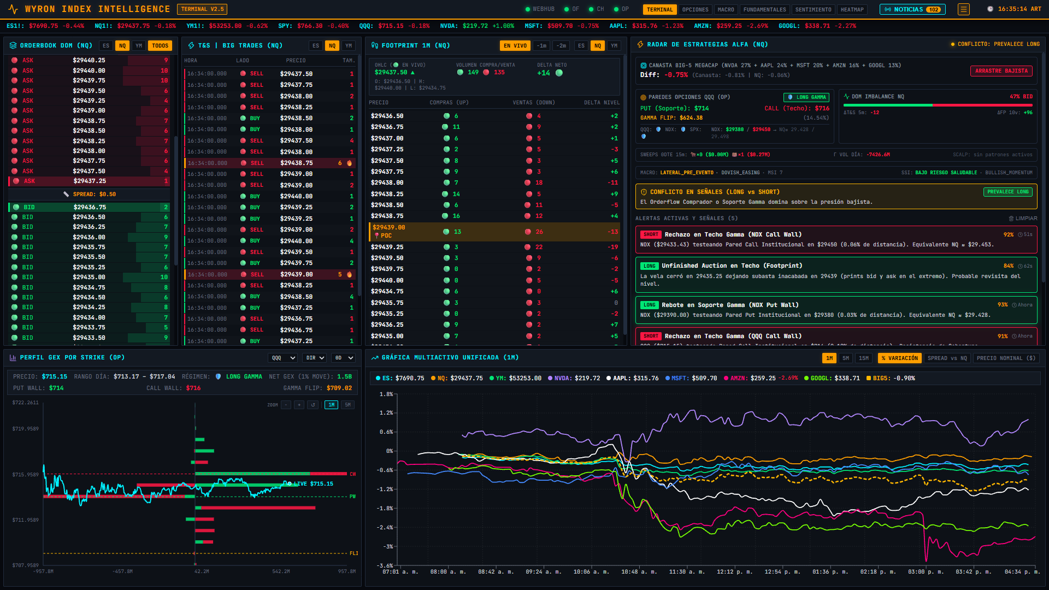Click TODOS in the Orderbook DOM panel
Viewport: 1049px width, 590px height.
click(x=160, y=46)
